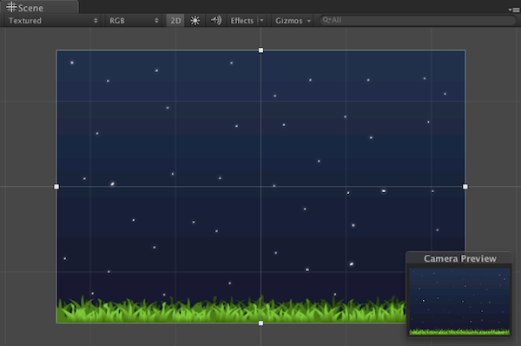The height and width of the screenshot is (346, 521).
Task: Open the panel options menu icon
Action: pos(514,10)
